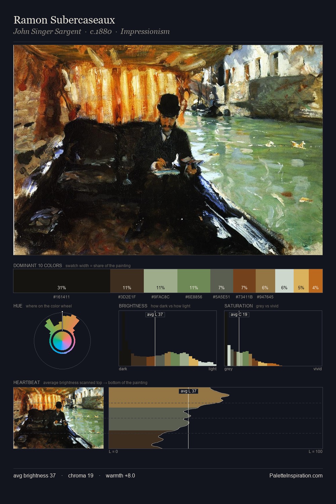Click the hex code #9FAC8C
Viewport: 336px width, 504px height.
[161, 297]
